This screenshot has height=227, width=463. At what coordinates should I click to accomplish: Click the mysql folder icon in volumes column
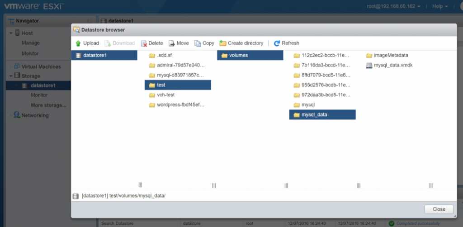pos(297,105)
